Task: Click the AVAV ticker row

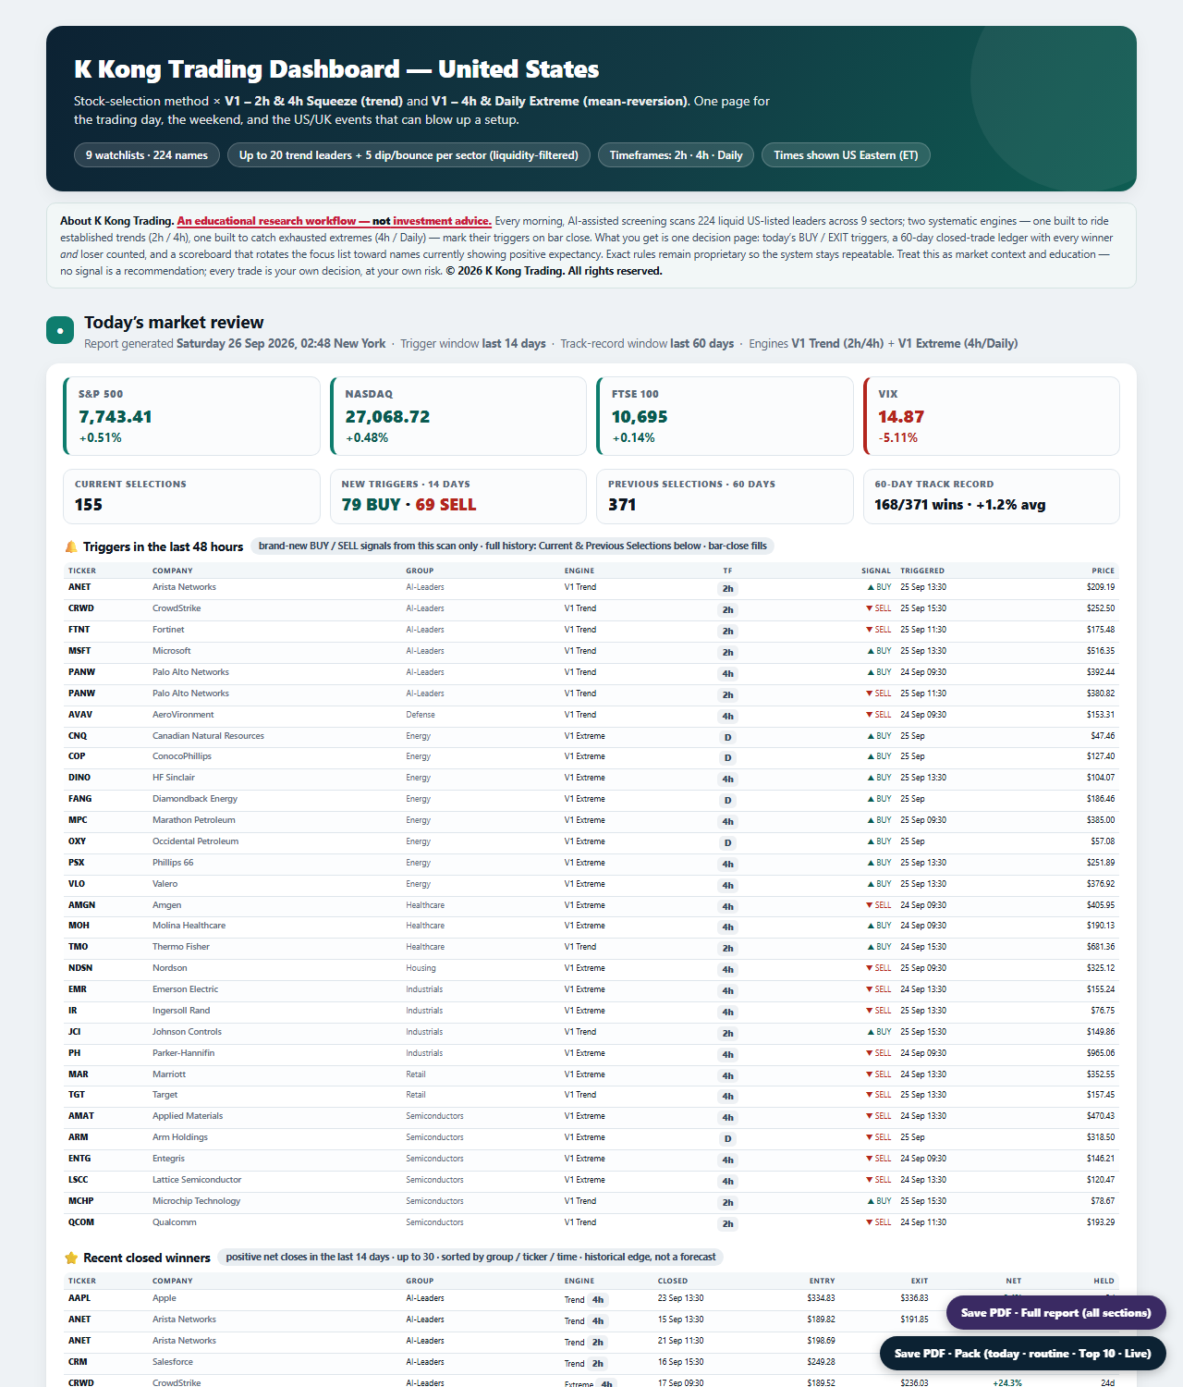Action: pyautogui.click(x=591, y=715)
